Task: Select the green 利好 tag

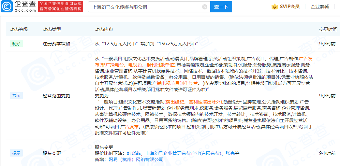Action: pyautogui.click(x=16, y=44)
